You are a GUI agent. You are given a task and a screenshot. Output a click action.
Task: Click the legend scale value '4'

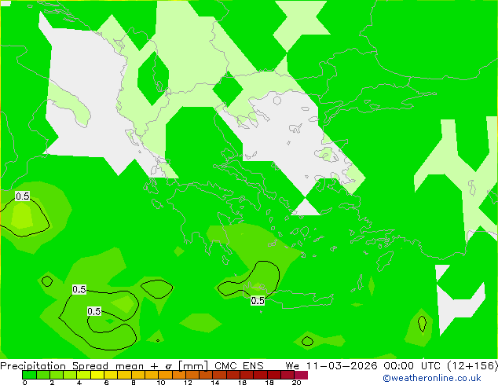(x=79, y=383)
